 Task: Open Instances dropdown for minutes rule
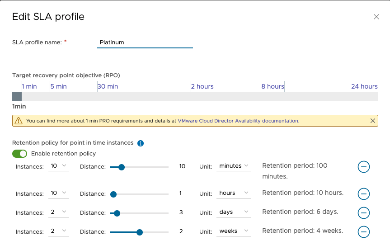point(59,166)
